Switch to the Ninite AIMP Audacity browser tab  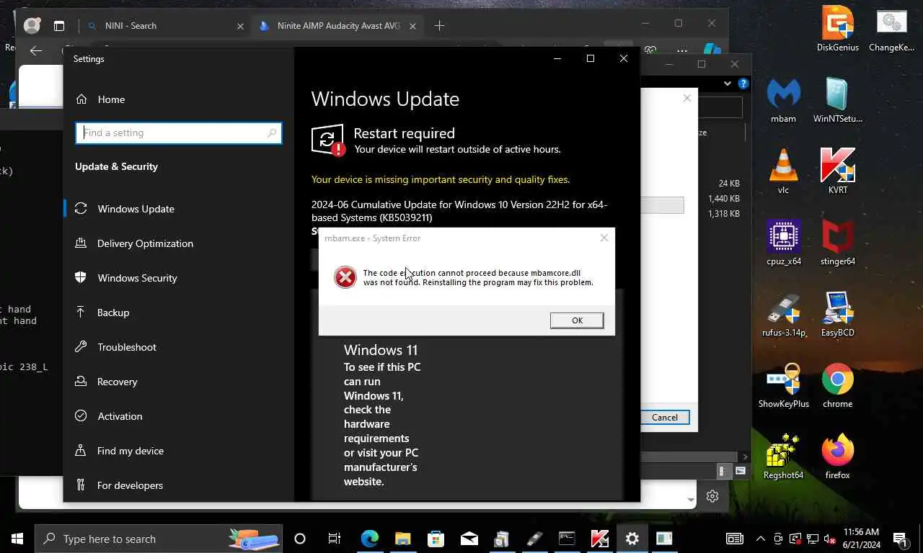click(338, 26)
